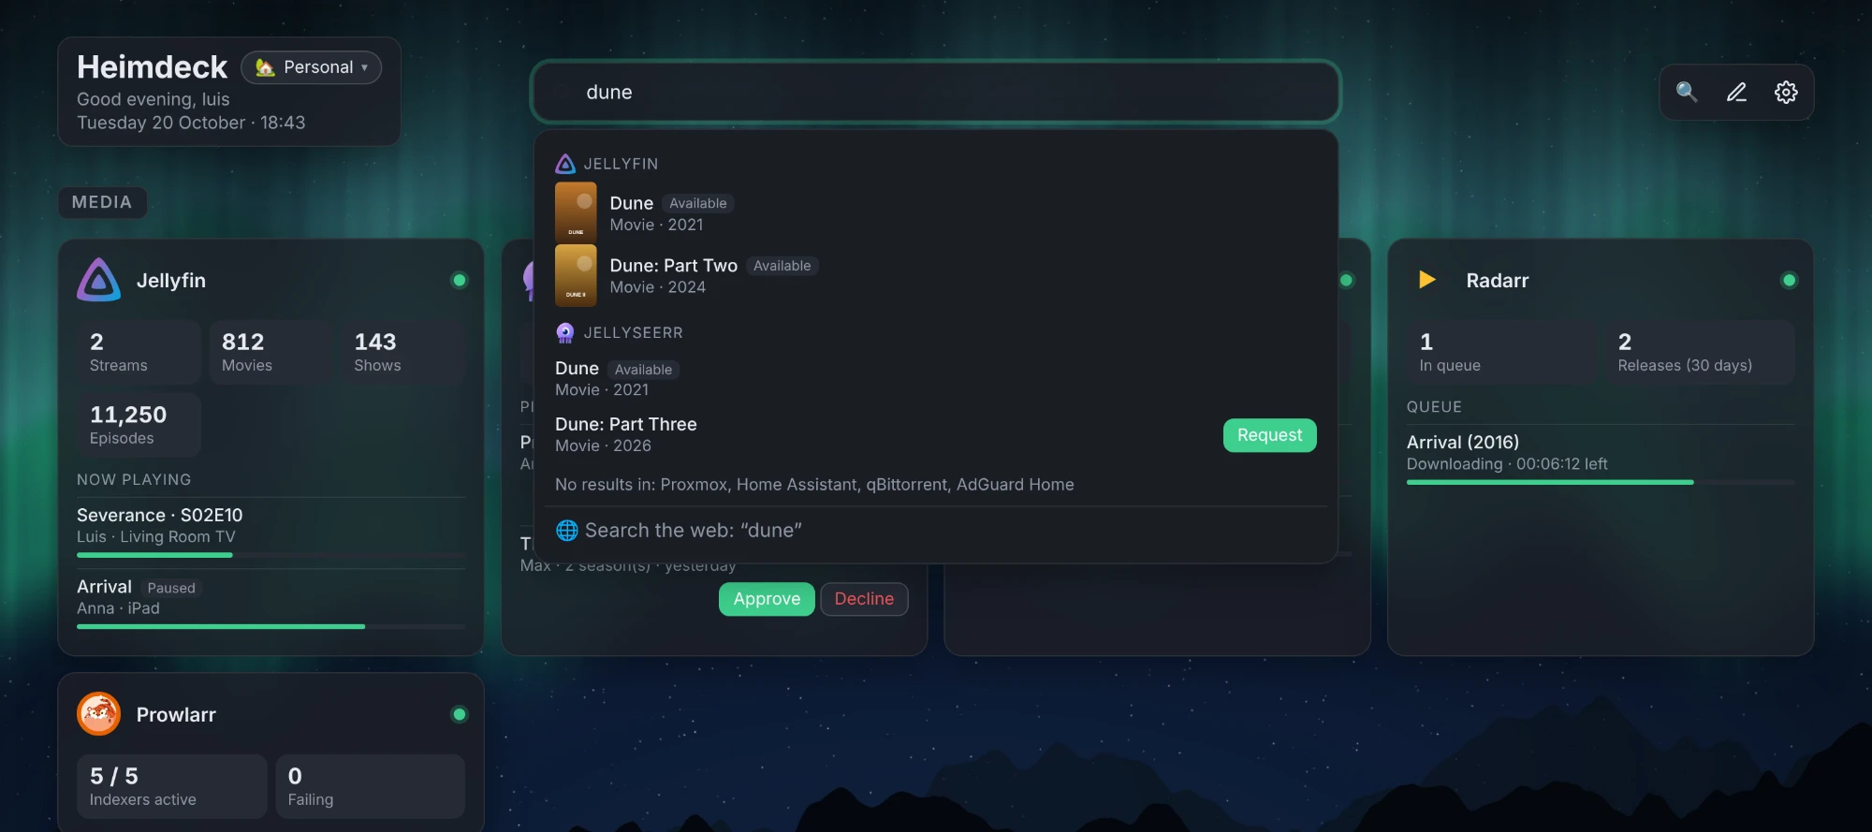Click the Radarr play-arrow logo

click(1427, 280)
